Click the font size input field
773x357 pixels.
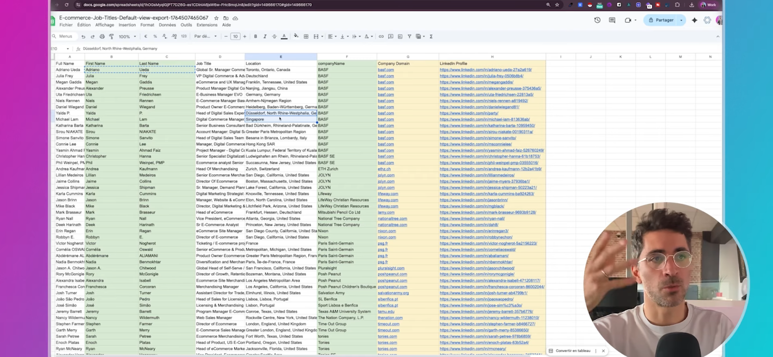pos(235,37)
